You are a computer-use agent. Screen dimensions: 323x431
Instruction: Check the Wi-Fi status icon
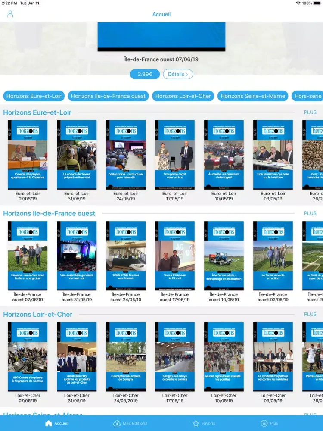[x=298, y=3]
